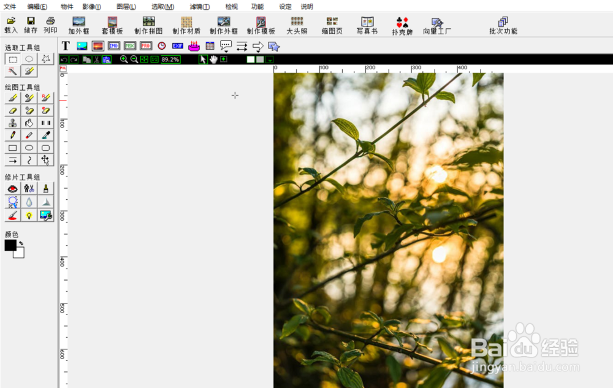Add a text object with T icon
This screenshot has width=613, height=388.
(66, 46)
